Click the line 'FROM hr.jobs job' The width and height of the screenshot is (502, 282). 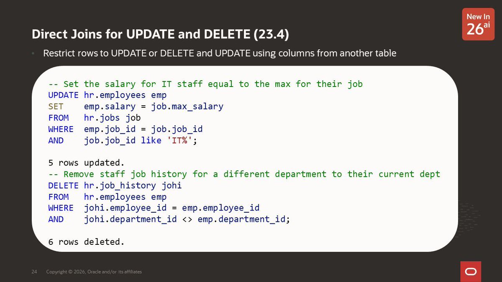(x=94, y=118)
